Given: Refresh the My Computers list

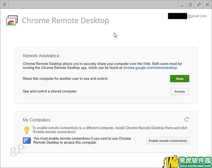Looking at the screenshot, I should [187, 119].
